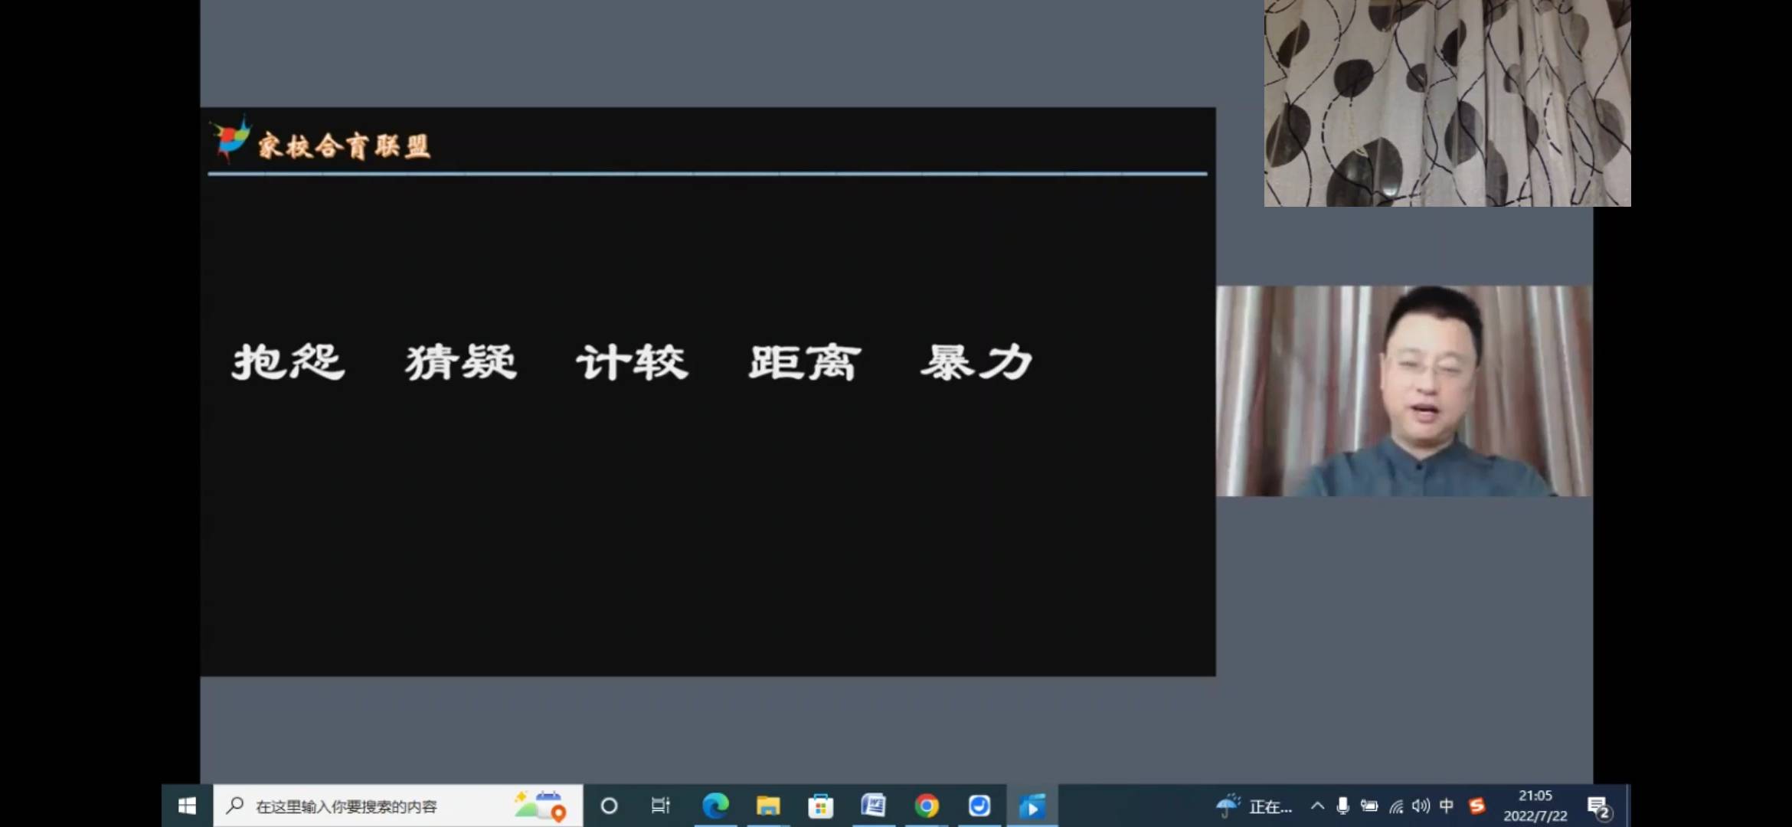1792x827 pixels.
Task: Launch Google Chrome
Action: pyautogui.click(x=927, y=806)
